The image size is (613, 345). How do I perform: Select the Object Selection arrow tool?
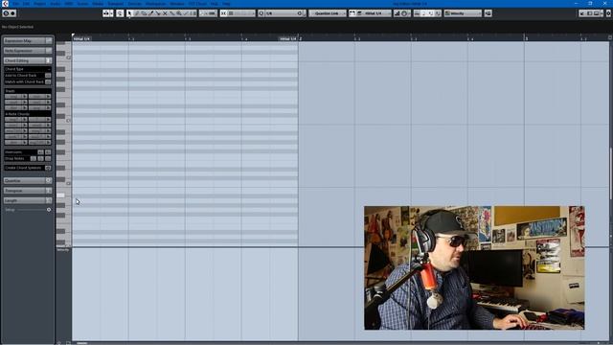click(x=129, y=13)
